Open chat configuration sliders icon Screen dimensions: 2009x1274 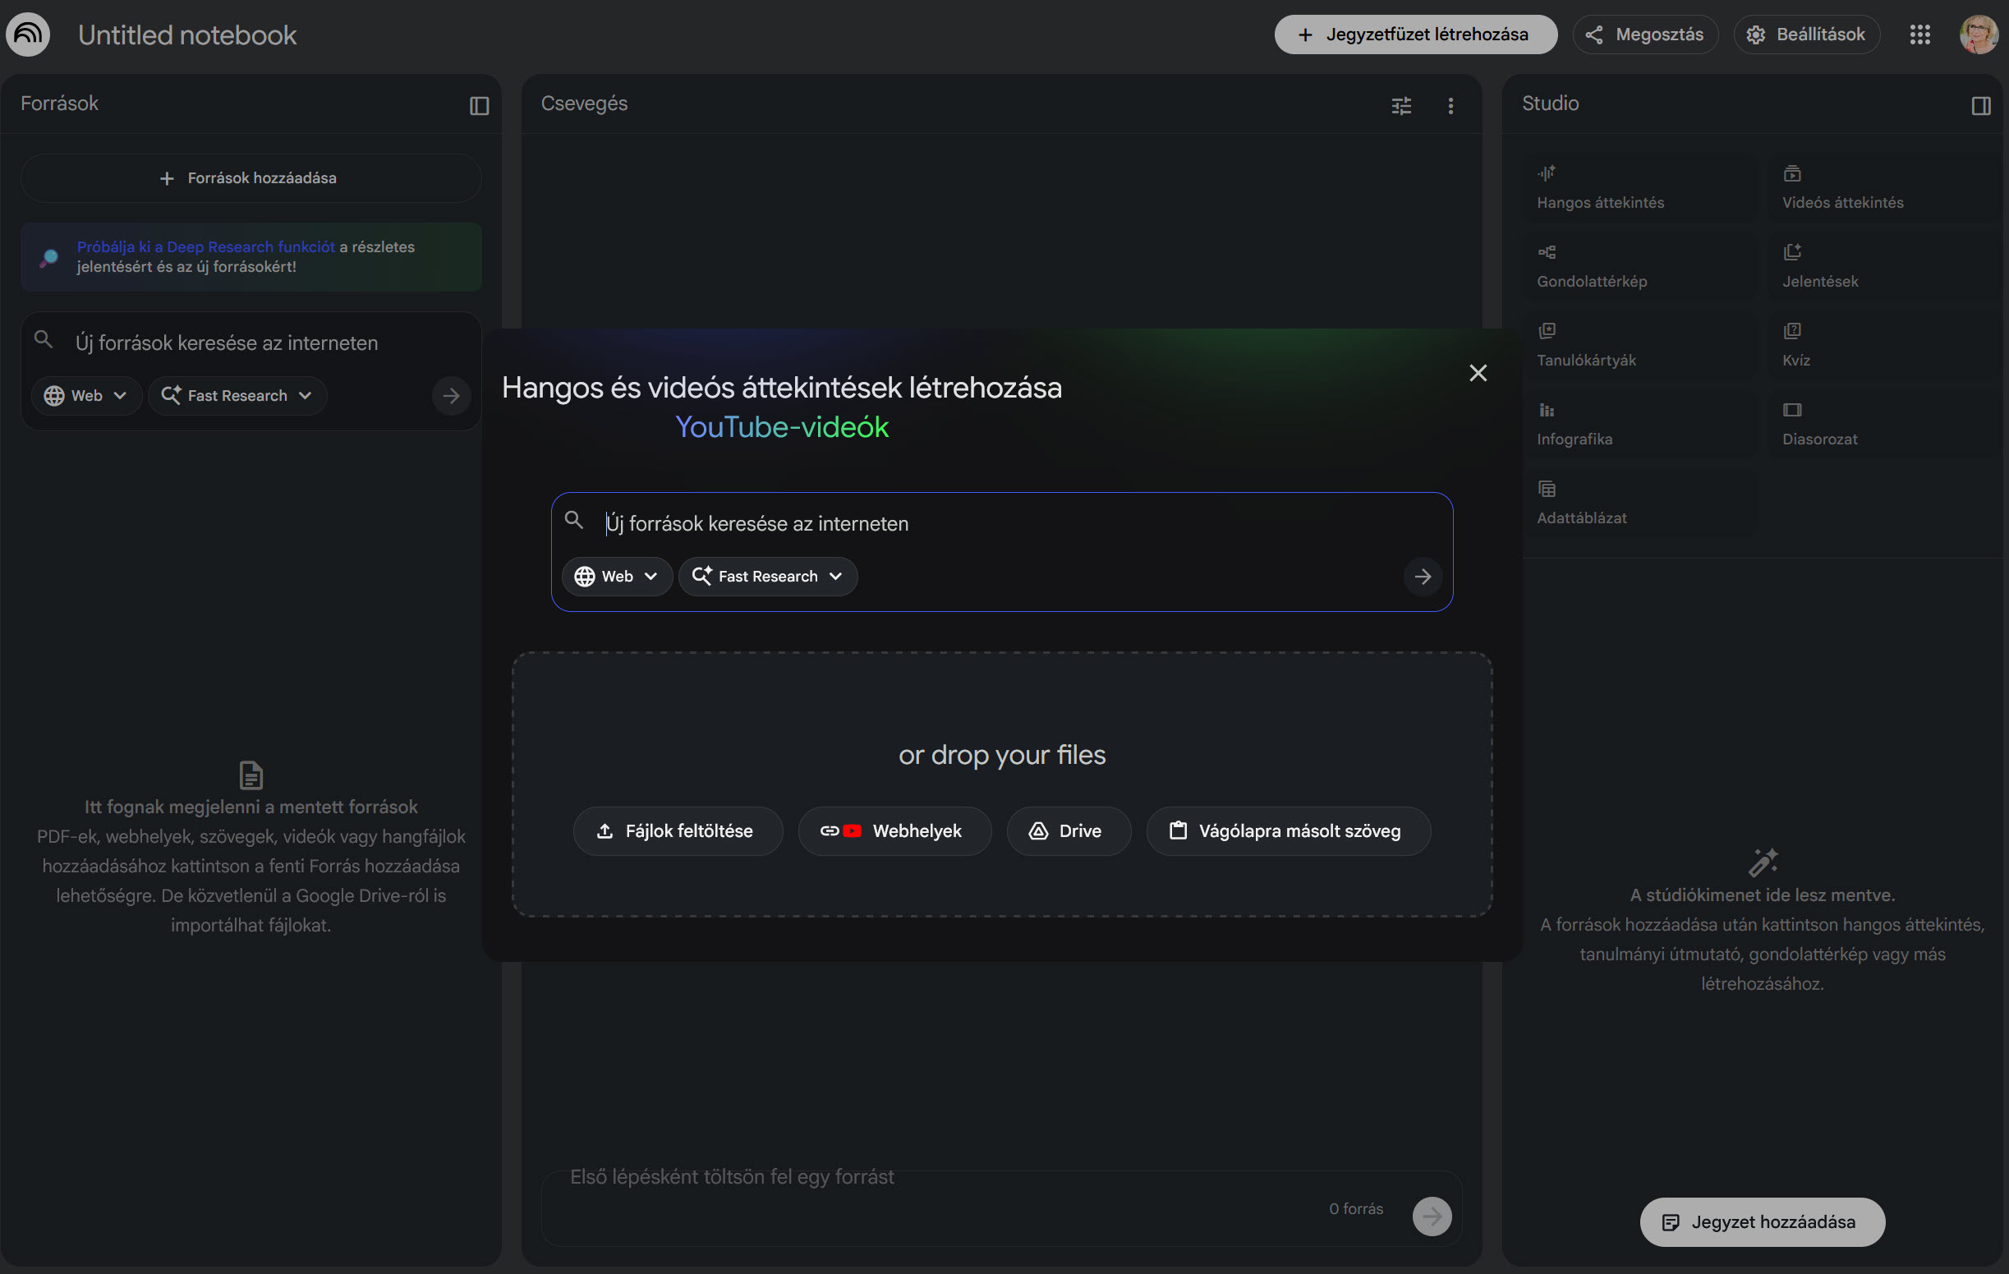click(1402, 105)
